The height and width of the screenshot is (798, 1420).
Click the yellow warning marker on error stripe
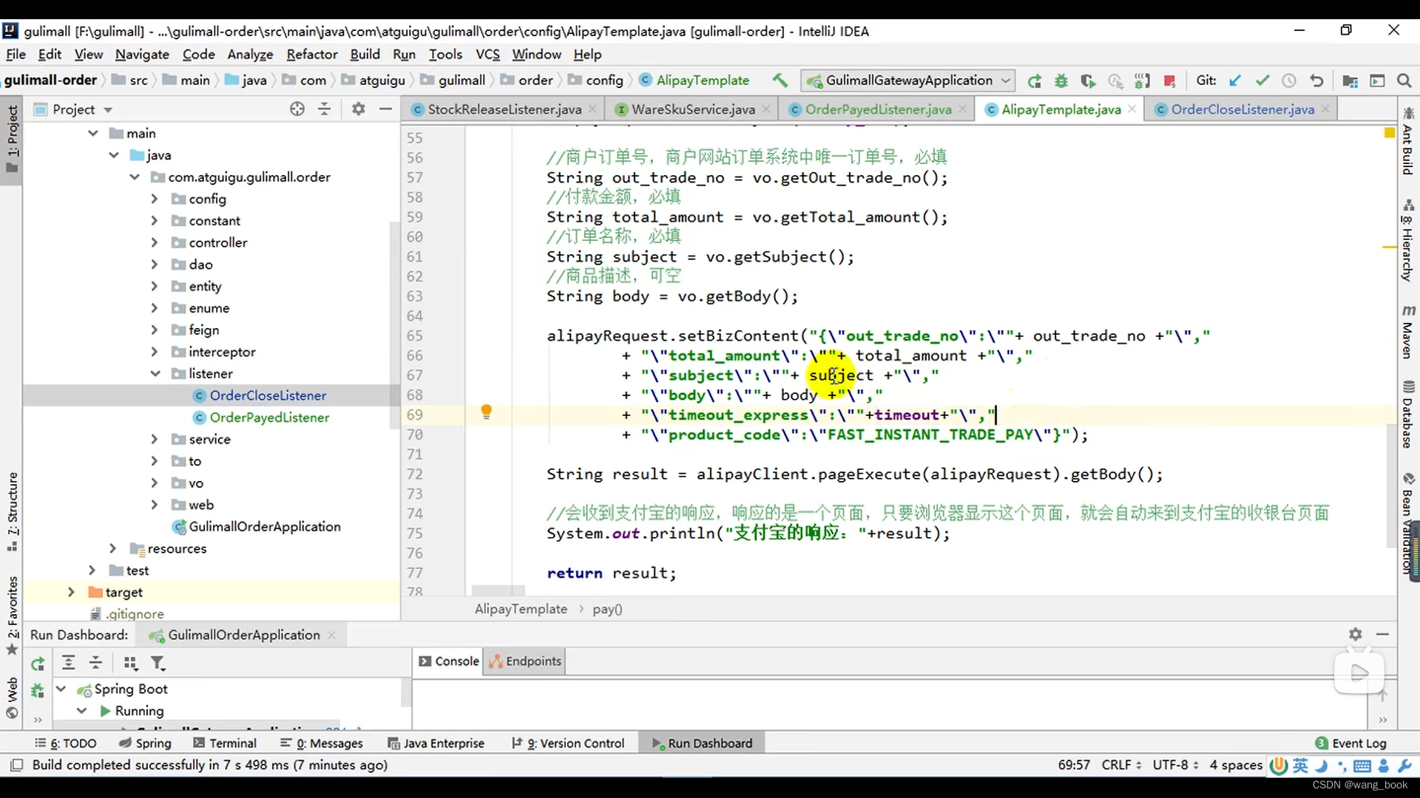pyautogui.click(x=1389, y=246)
